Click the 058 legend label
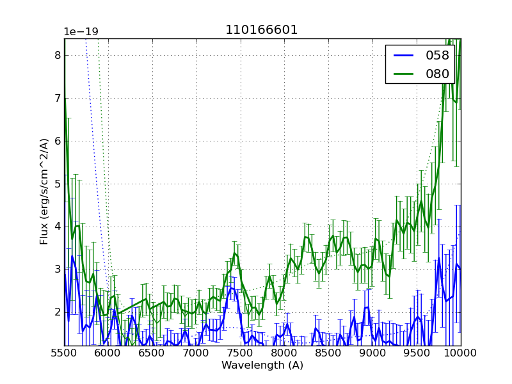This screenshot has width=512, height=384. (438, 56)
